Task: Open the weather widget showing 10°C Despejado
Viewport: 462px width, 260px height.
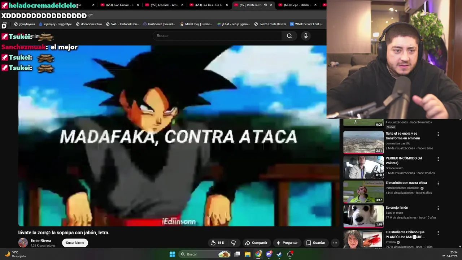Action: 15,254
